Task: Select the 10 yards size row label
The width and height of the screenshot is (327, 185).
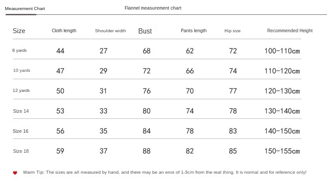Action: (x=21, y=71)
